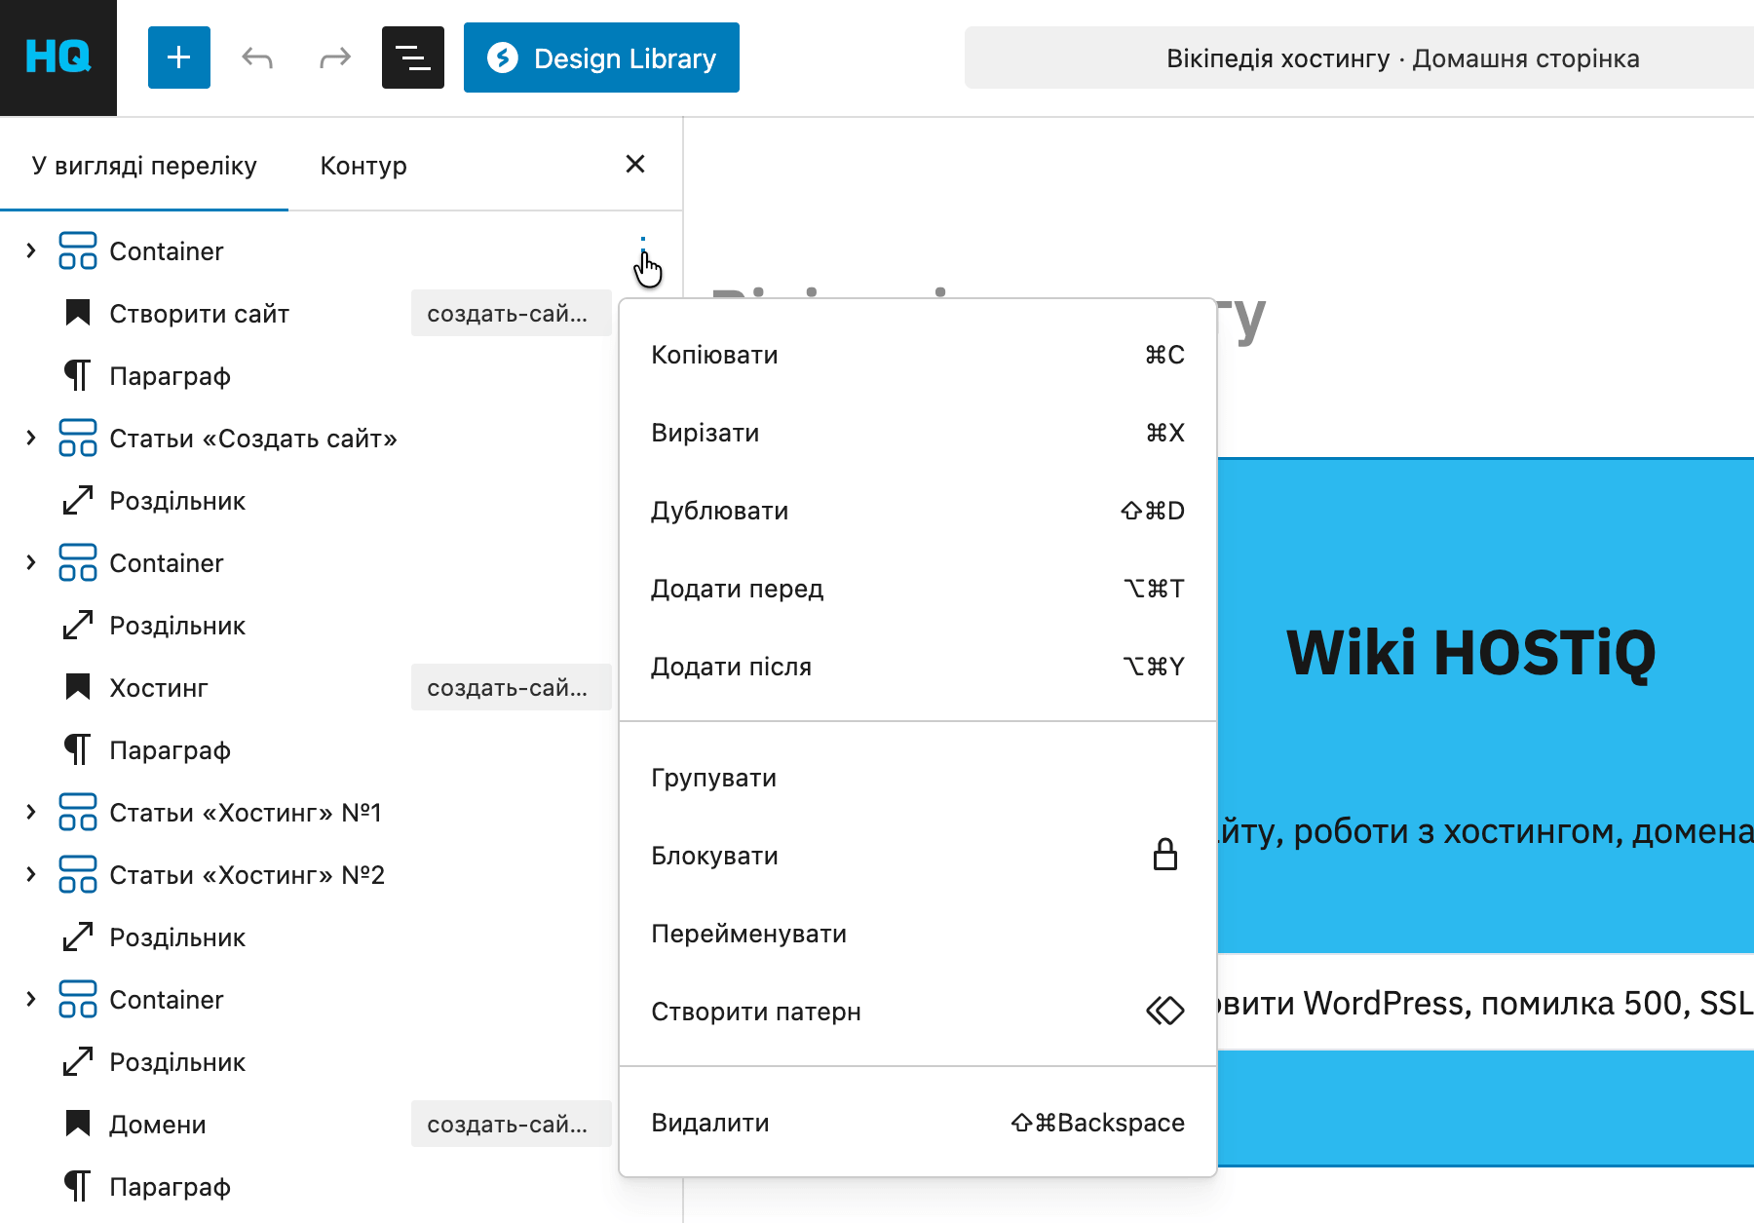The height and width of the screenshot is (1223, 1754).
Task: Click the Статьи «Хостинг» №1 container icon
Action: point(78,812)
